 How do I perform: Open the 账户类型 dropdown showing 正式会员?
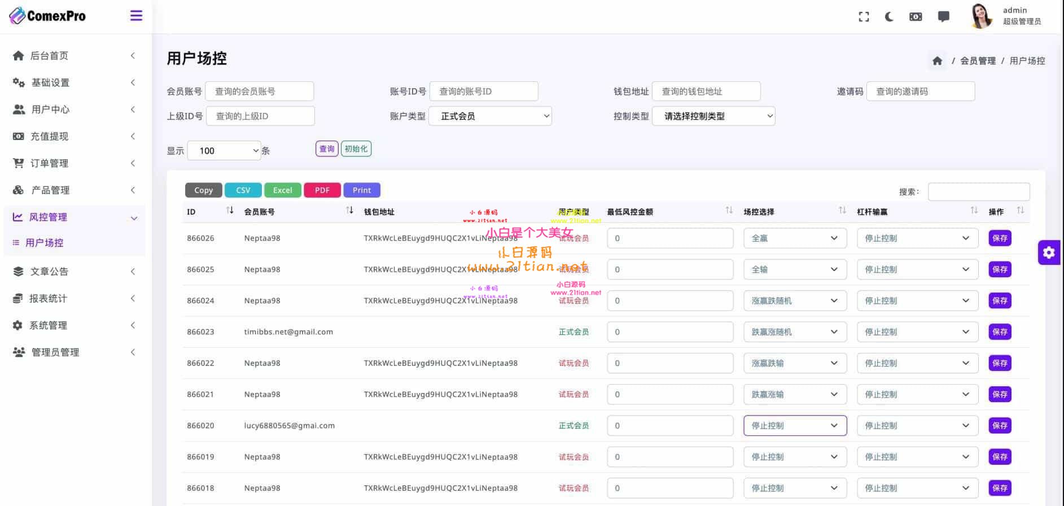click(490, 116)
